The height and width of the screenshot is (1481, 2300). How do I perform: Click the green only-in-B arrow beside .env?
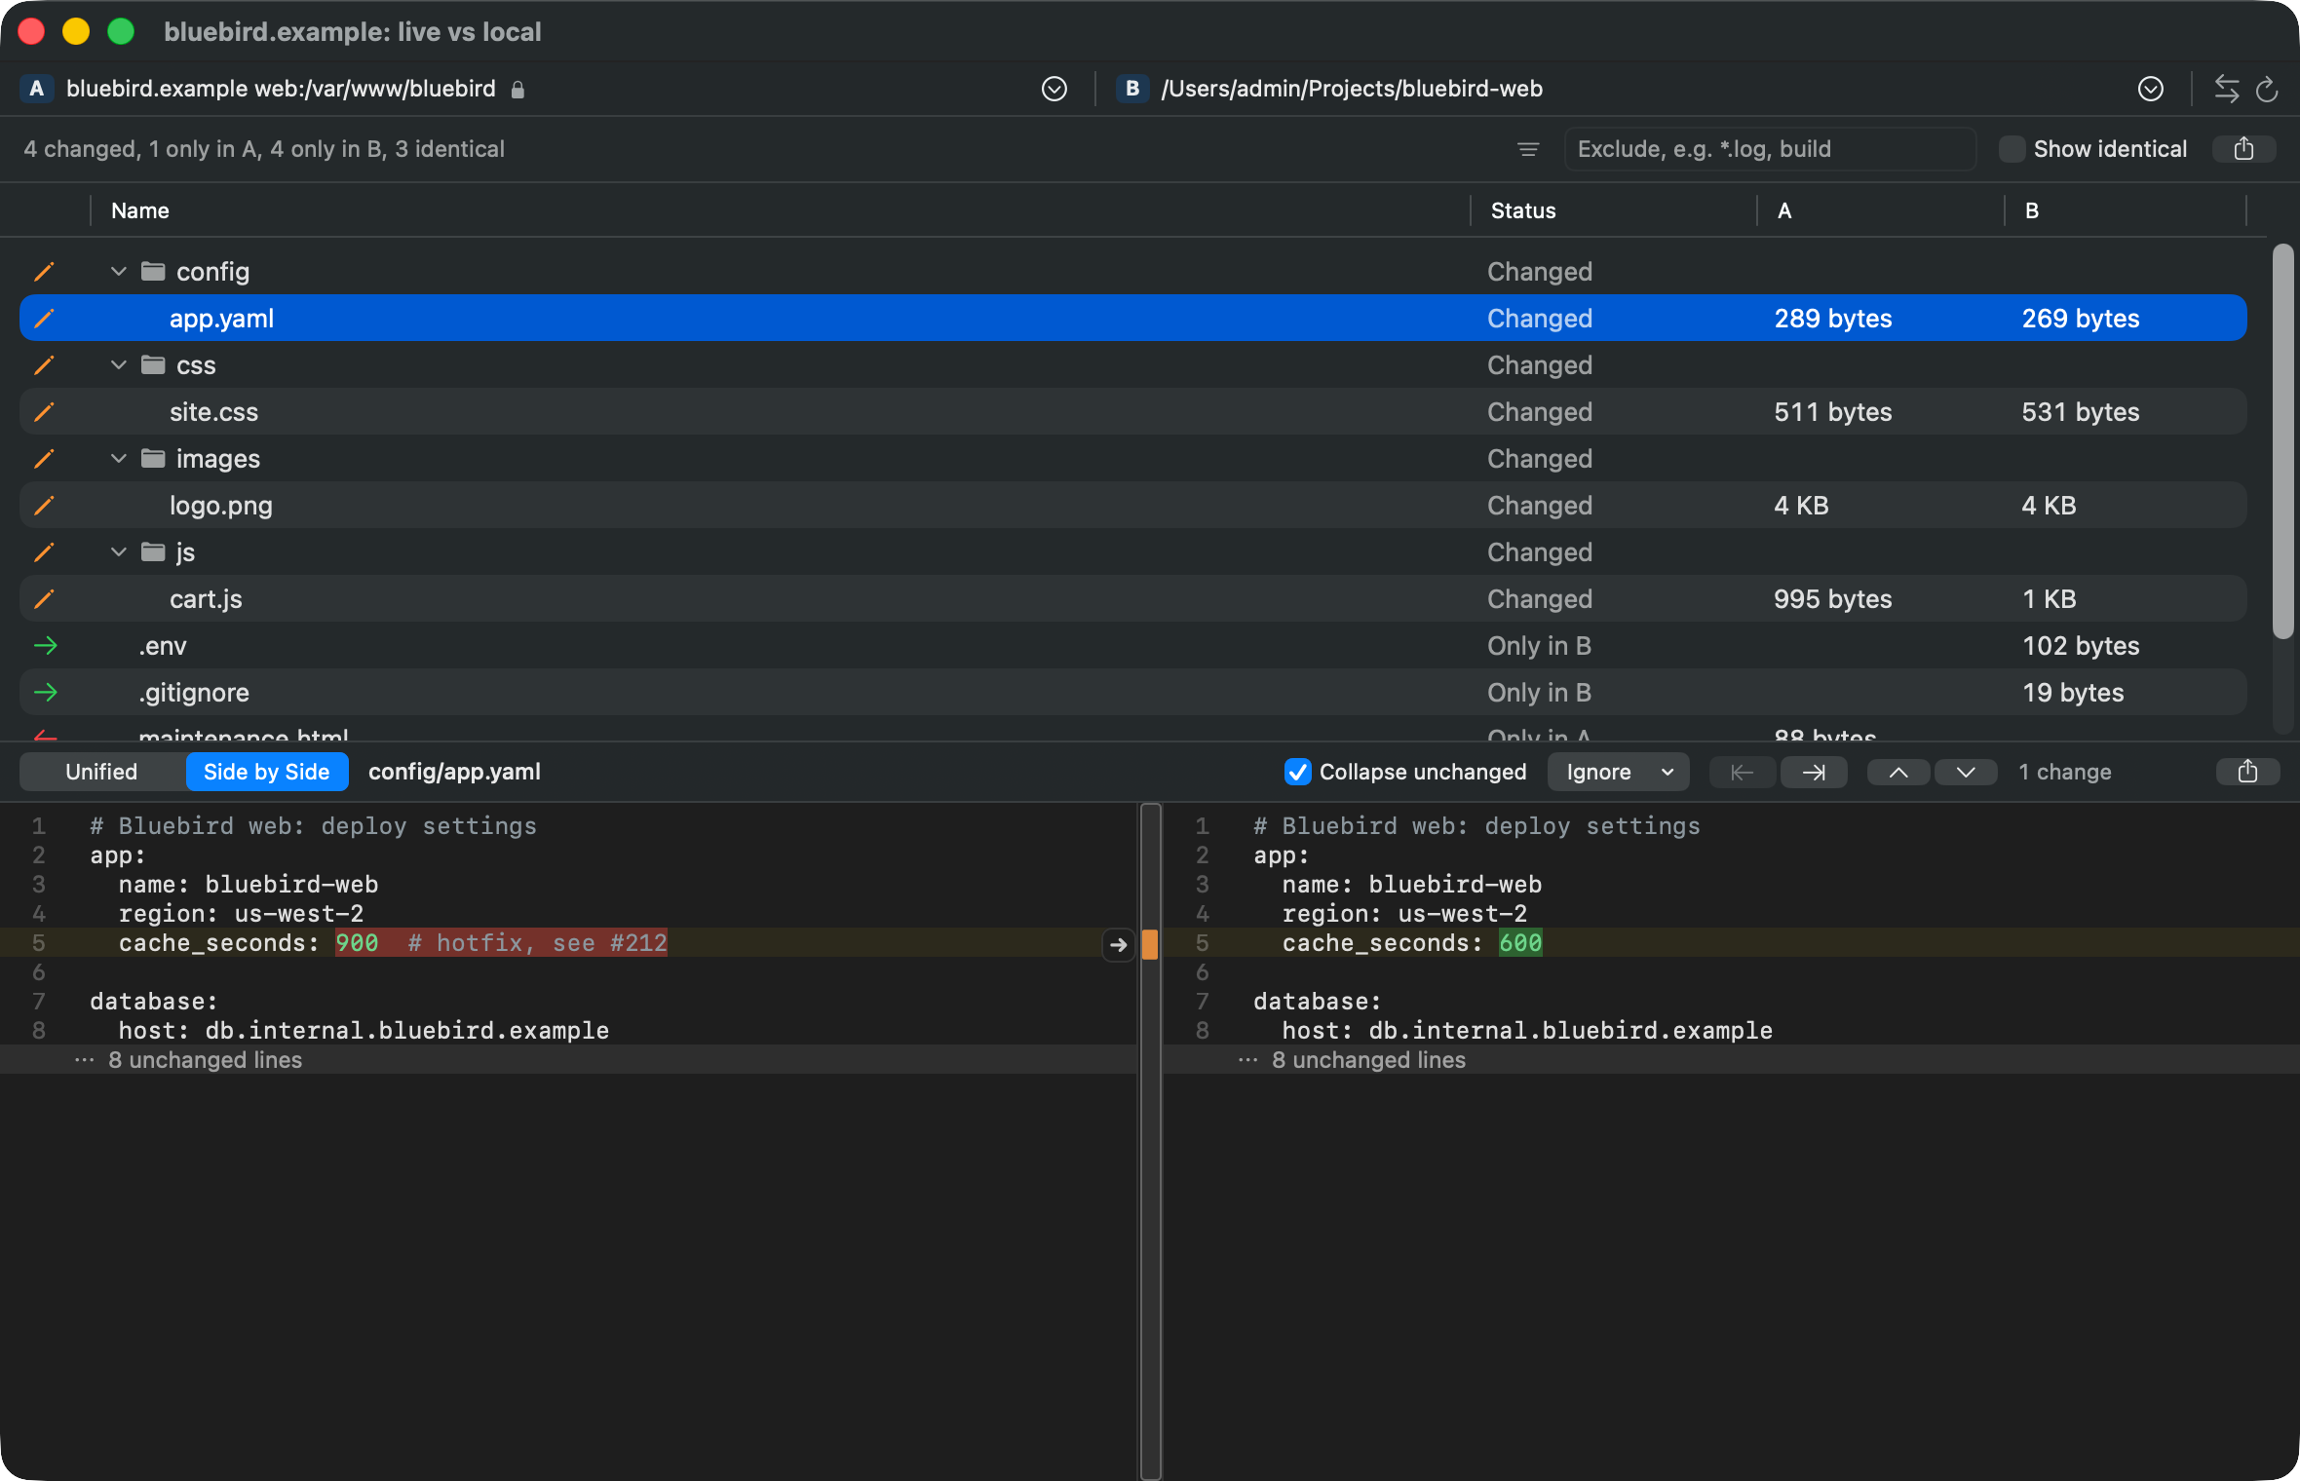[45, 646]
